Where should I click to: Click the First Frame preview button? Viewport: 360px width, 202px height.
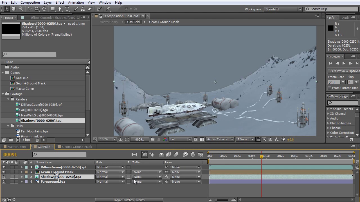click(x=331, y=63)
